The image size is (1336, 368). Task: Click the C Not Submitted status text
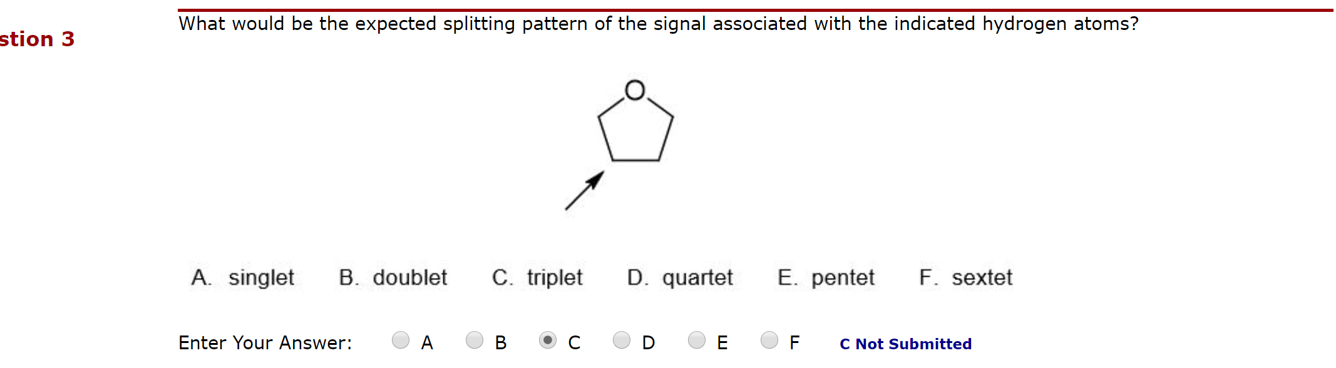(905, 344)
